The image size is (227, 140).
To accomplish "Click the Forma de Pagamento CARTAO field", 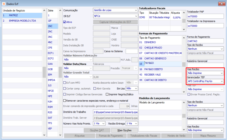I will [205, 41].
